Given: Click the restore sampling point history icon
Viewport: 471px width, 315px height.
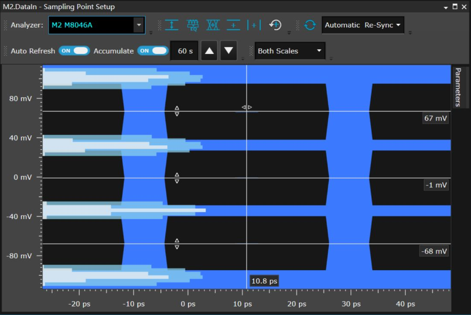Looking at the screenshot, I should click(275, 25).
